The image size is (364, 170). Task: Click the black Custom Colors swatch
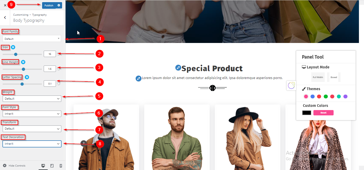307,113
